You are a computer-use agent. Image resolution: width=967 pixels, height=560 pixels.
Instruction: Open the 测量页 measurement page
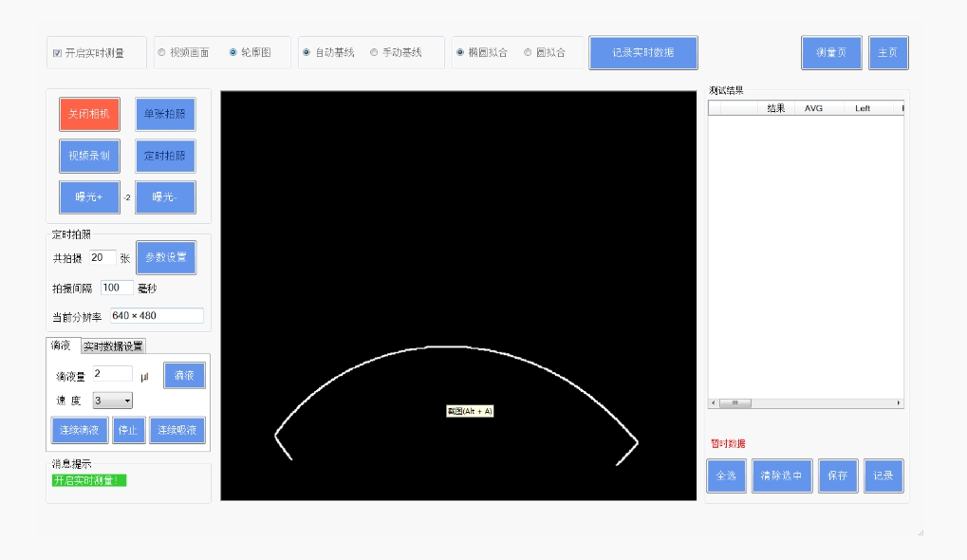(830, 53)
